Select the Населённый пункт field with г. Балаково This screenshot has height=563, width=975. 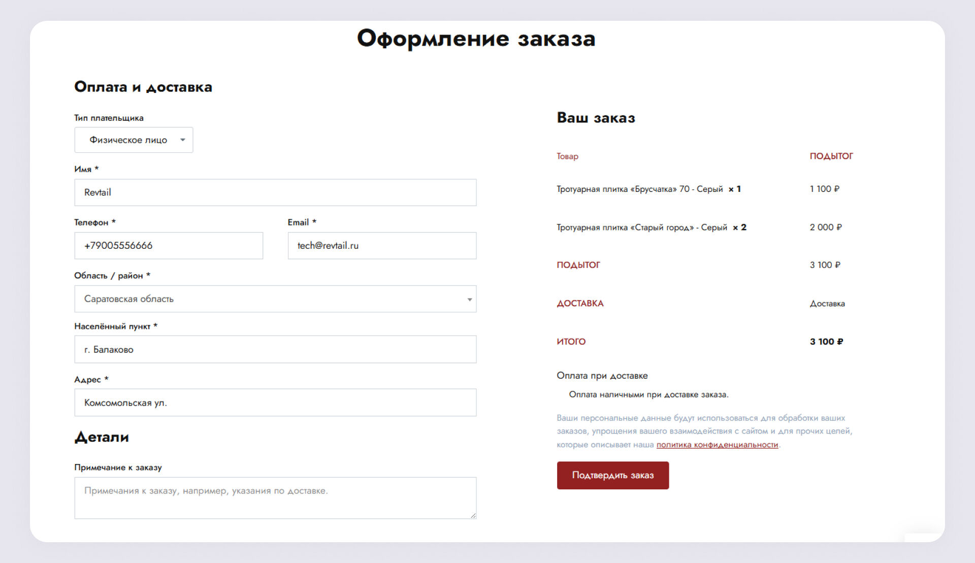coord(275,349)
